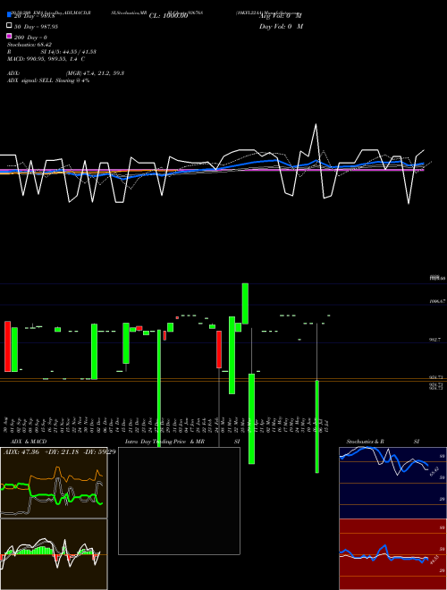The image size is (447, 590).
Task: Click the 'Intra Day Trading Price & MR' title
Action: (x=164, y=442)
